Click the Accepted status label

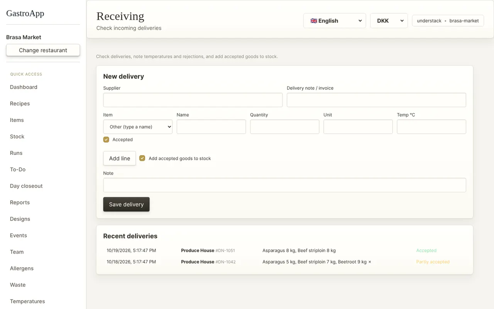click(426, 251)
